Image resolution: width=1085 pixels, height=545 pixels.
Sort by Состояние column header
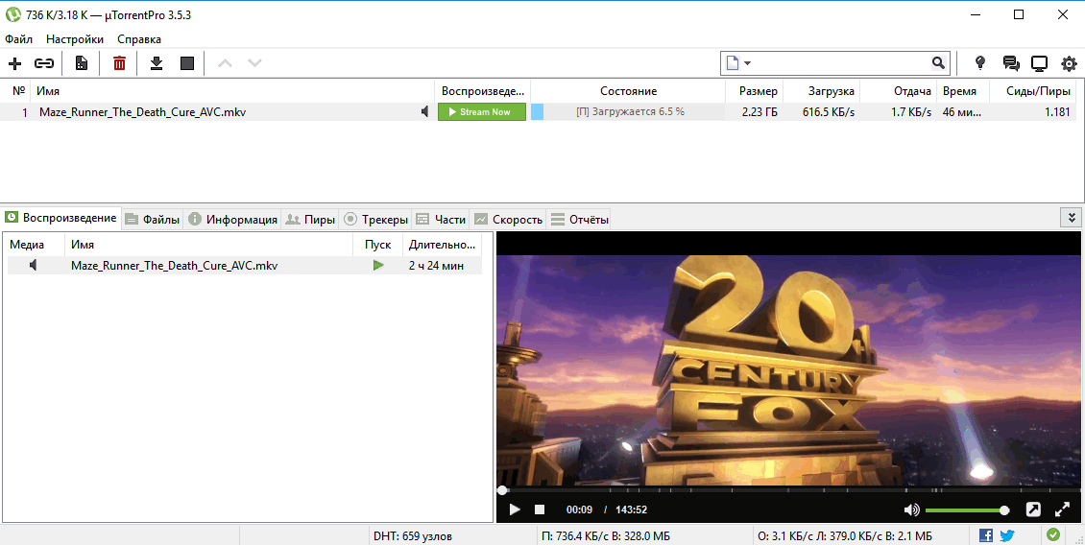(628, 91)
